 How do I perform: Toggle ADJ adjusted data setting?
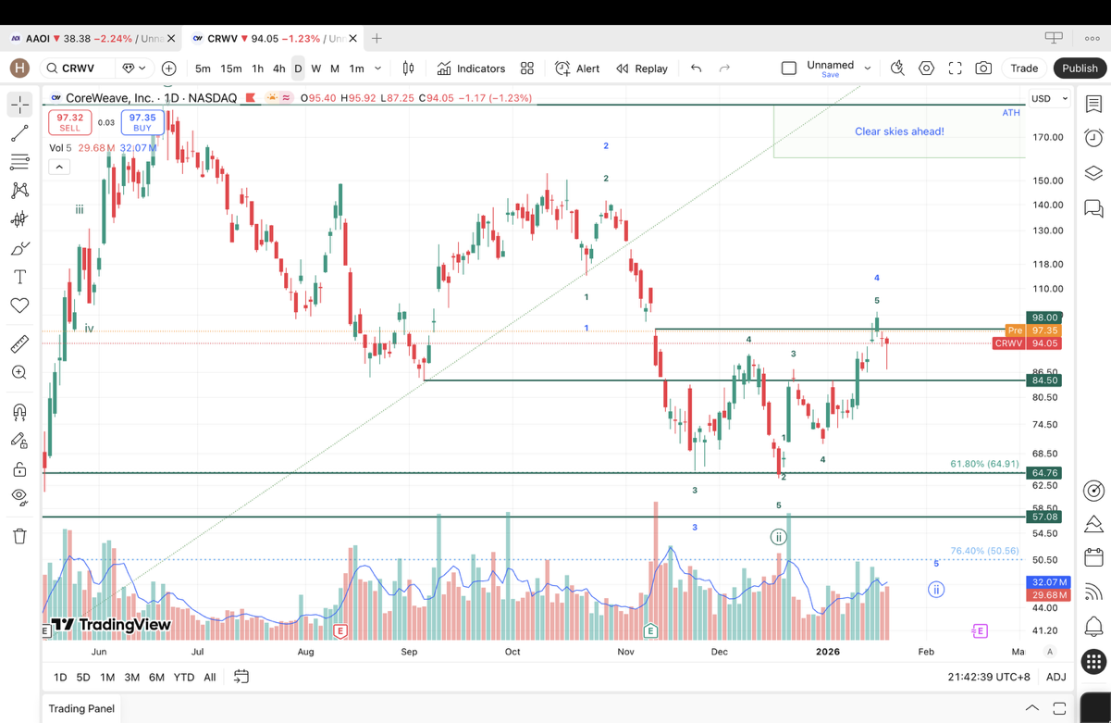pyautogui.click(x=1055, y=677)
